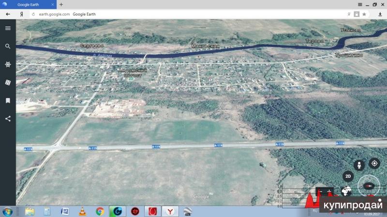Screen dimensions: 387x217
Task: Click the Терово place label
Action: pos(315,41)
